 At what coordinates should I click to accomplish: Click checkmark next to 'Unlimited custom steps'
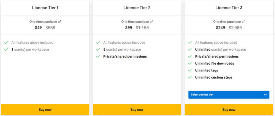[x=190, y=77]
